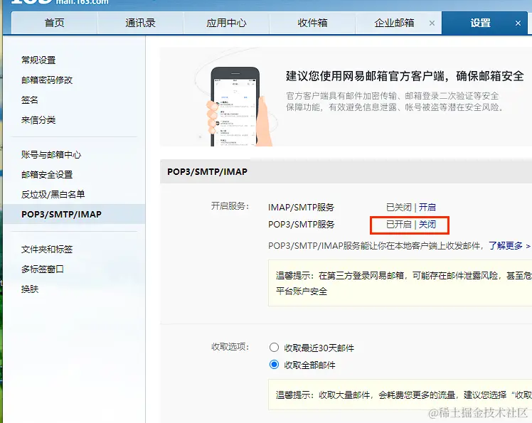Close the 设置 tab with its X
The width and height of the screenshot is (532, 423).
(518, 23)
